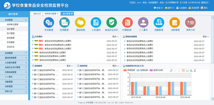Click the chart mark undo icon
The width and height of the screenshot is (214, 105).
coord(175,70)
